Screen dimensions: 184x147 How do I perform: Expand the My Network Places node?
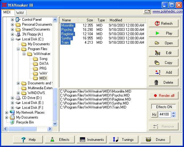point(7,112)
